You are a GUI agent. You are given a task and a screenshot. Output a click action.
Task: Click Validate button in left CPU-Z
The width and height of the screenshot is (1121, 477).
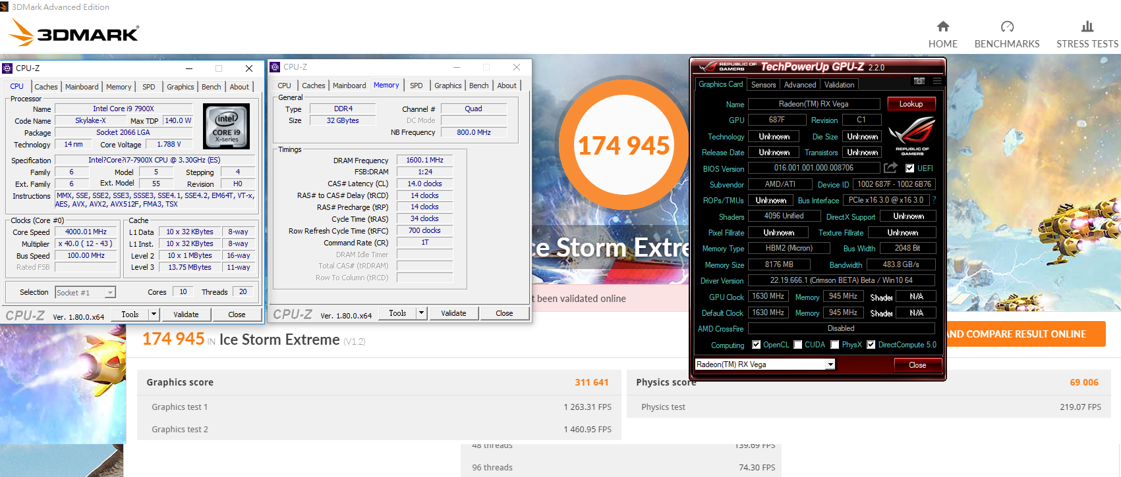coord(186,314)
